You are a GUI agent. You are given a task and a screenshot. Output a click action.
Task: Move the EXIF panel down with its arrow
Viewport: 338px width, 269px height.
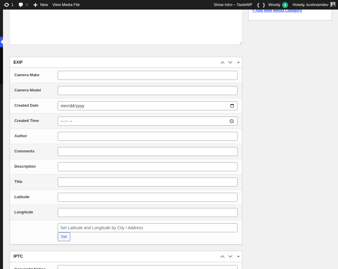pyautogui.click(x=230, y=62)
